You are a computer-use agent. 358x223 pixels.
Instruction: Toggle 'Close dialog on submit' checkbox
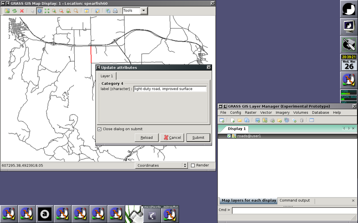coord(99,129)
